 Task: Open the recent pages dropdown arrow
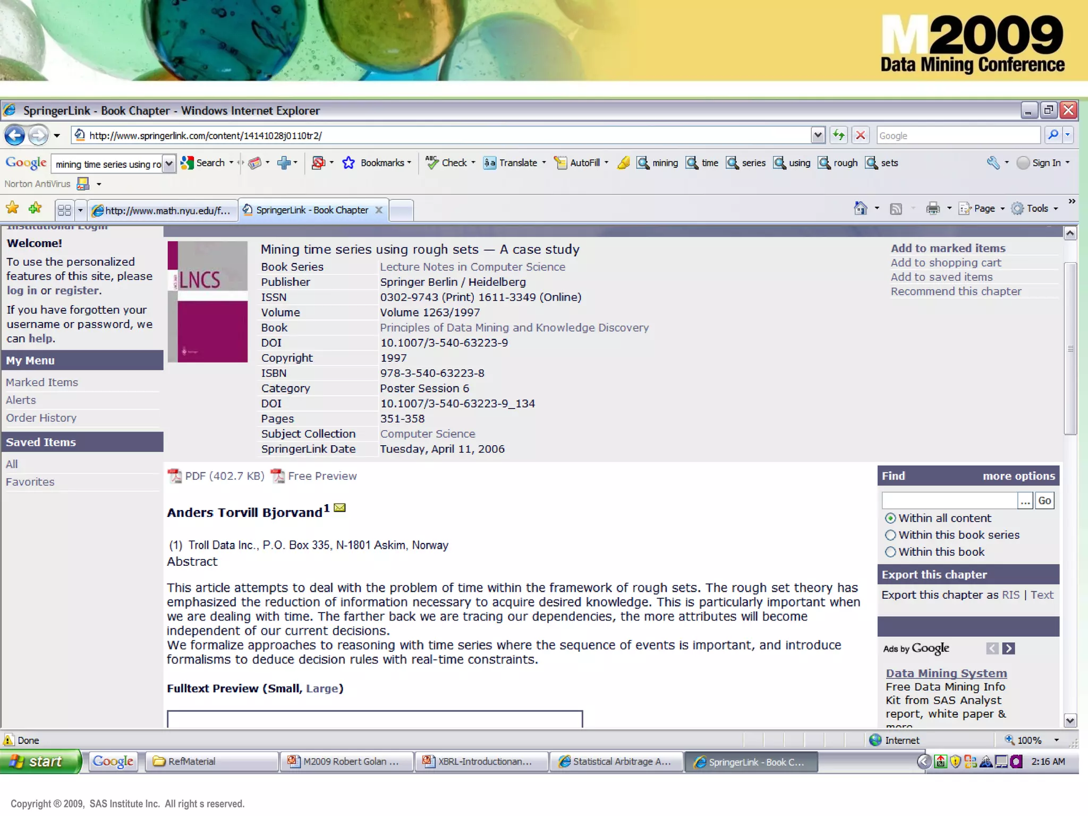click(57, 135)
